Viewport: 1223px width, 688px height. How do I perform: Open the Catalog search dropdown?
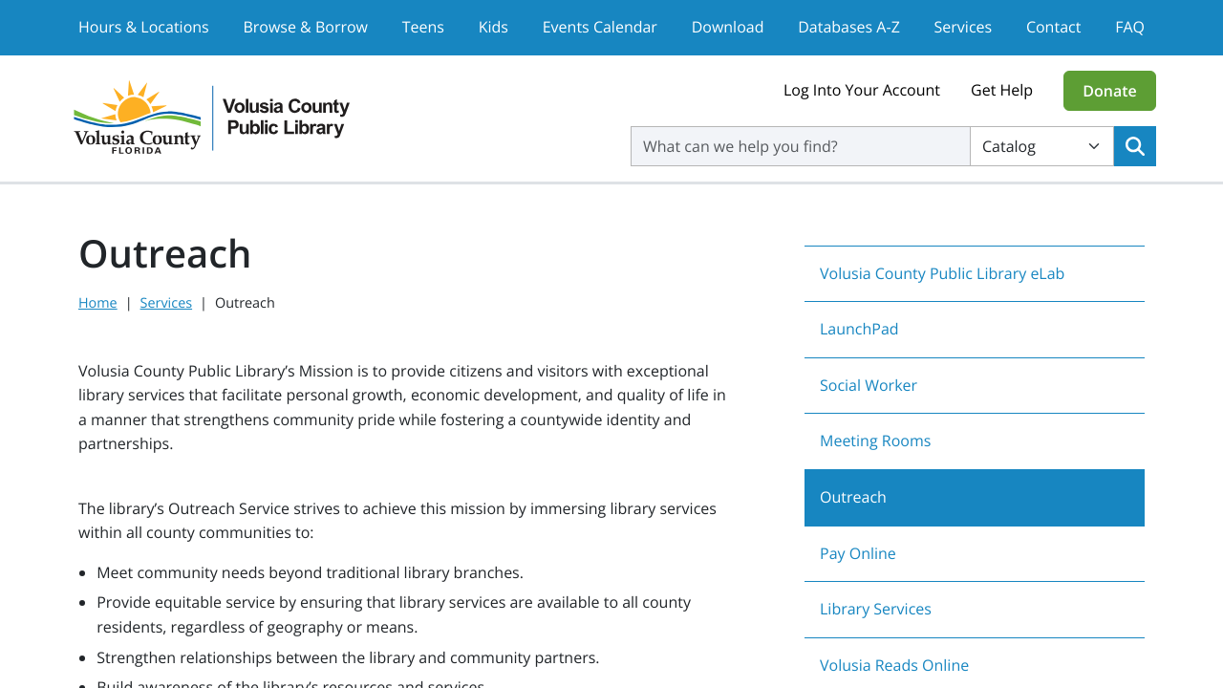[x=1041, y=145]
